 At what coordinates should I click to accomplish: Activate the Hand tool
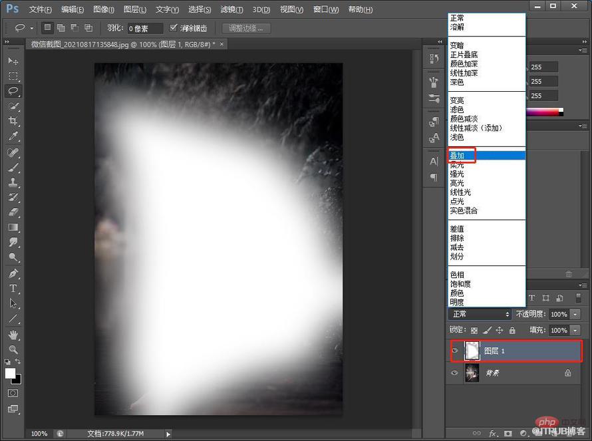pos(13,335)
